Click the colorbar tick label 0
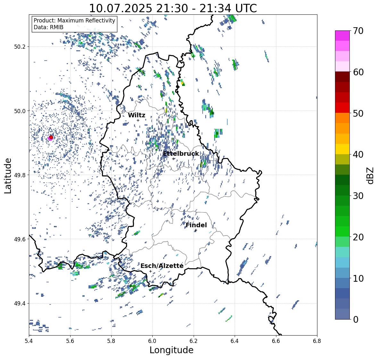 [356, 320]
